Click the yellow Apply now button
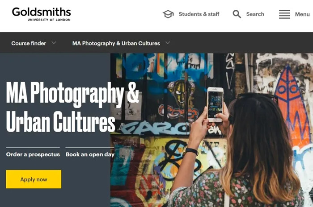Image resolution: width=313 pixels, height=207 pixels. (34, 179)
